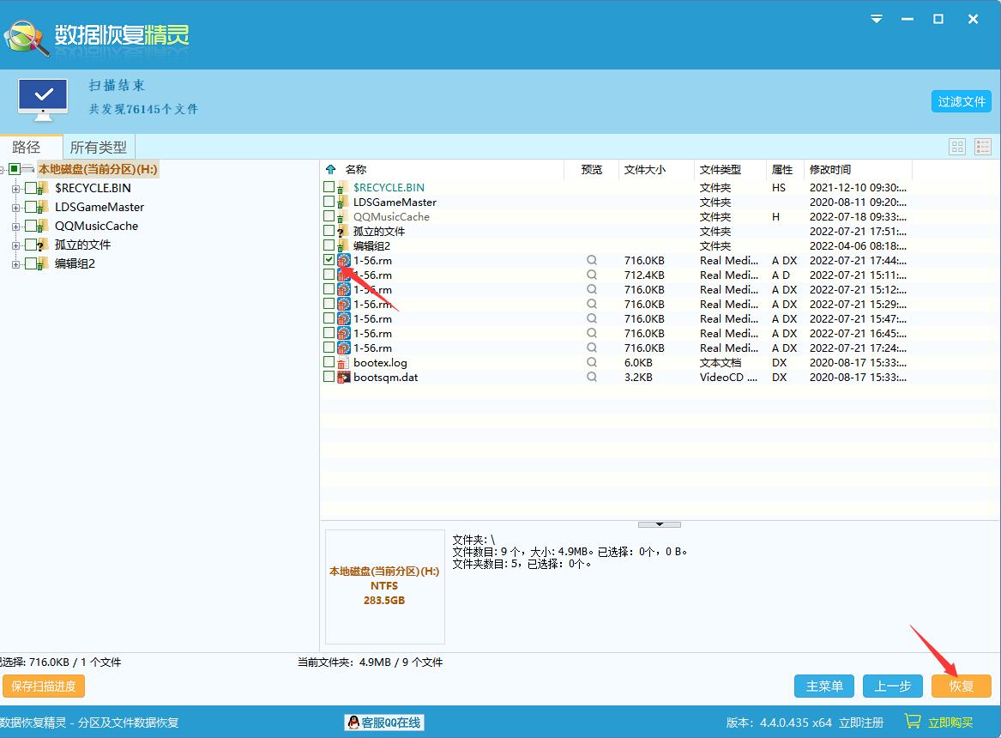The height and width of the screenshot is (738, 1001).
Task: Click the shopping cart buy-now icon
Action: (913, 722)
